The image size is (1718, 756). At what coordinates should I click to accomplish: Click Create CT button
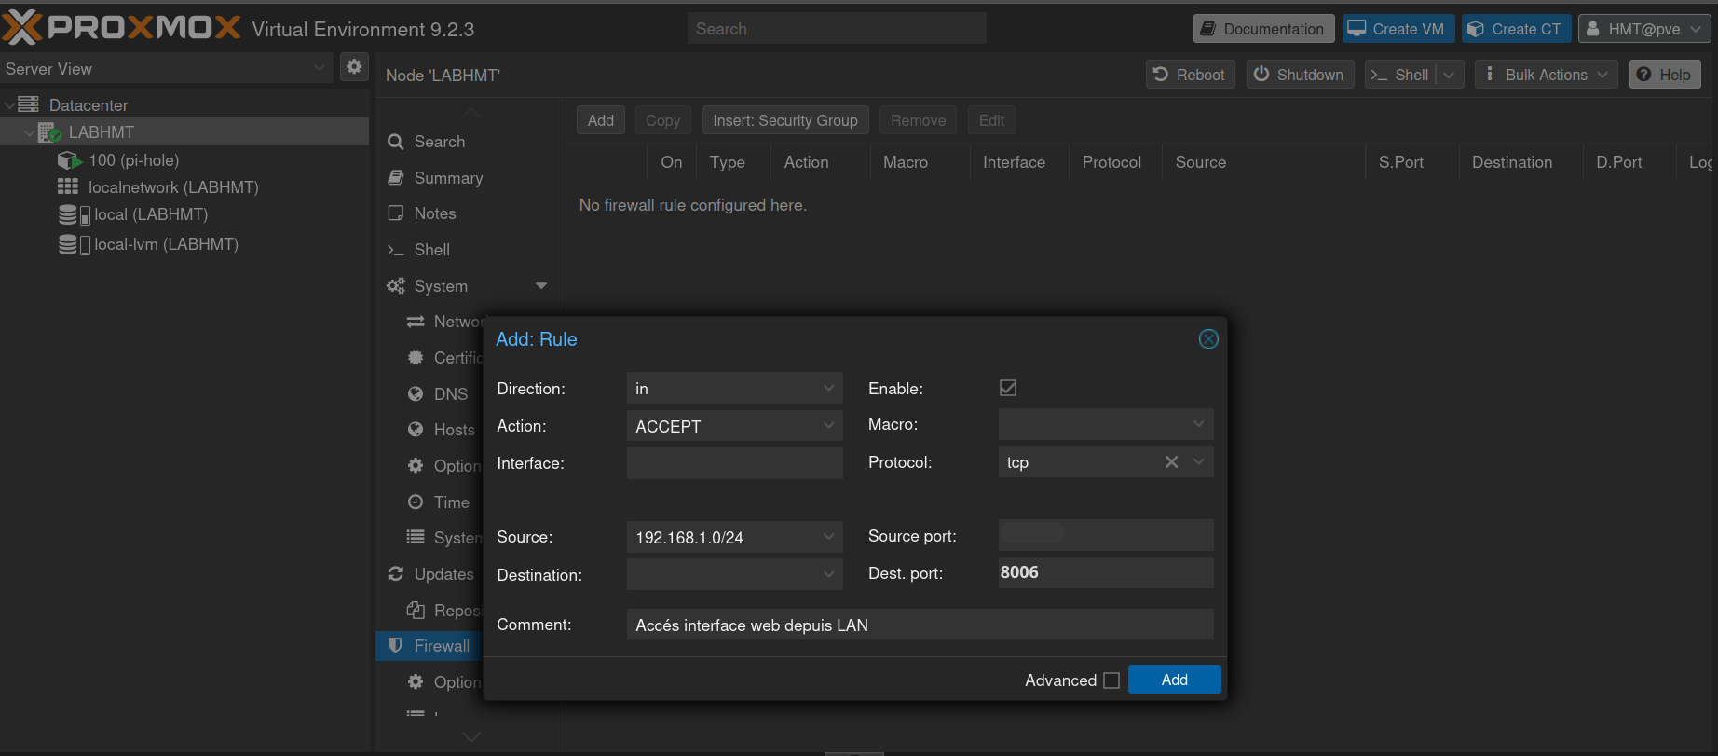[x=1516, y=29]
